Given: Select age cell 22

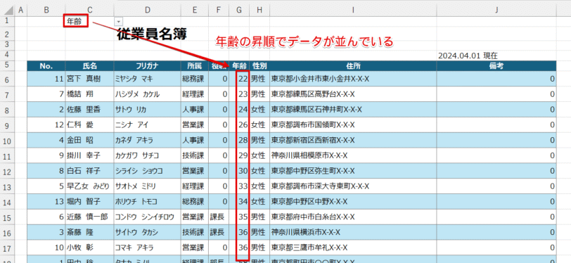Looking at the screenshot, I should tap(240, 79).
